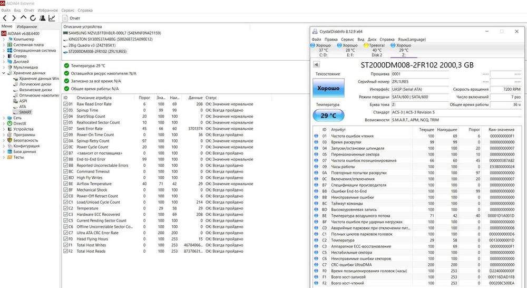Viewport: 527px width, 288px height.
Task: Open the user icon in AIDA64 toolbar
Action: 42,18
